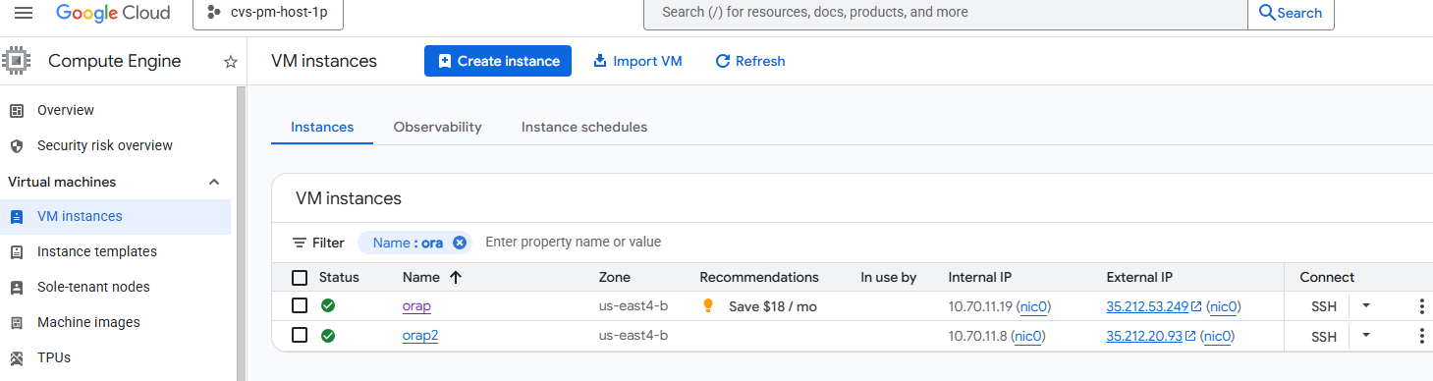The image size is (1433, 381).
Task: Click the running status icon for orap
Action: (328, 305)
